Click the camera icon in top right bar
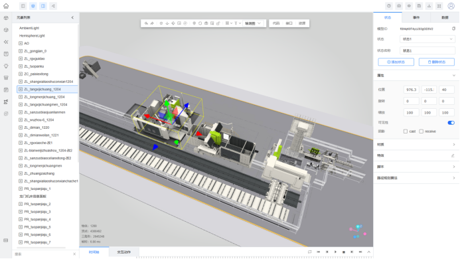460x259 pixels. point(399,6)
